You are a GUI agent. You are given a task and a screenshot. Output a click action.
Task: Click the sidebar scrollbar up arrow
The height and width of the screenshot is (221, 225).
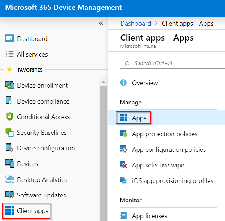[x=103, y=82]
